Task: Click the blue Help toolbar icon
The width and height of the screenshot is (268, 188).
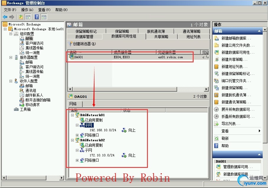Action: click(x=37, y=17)
